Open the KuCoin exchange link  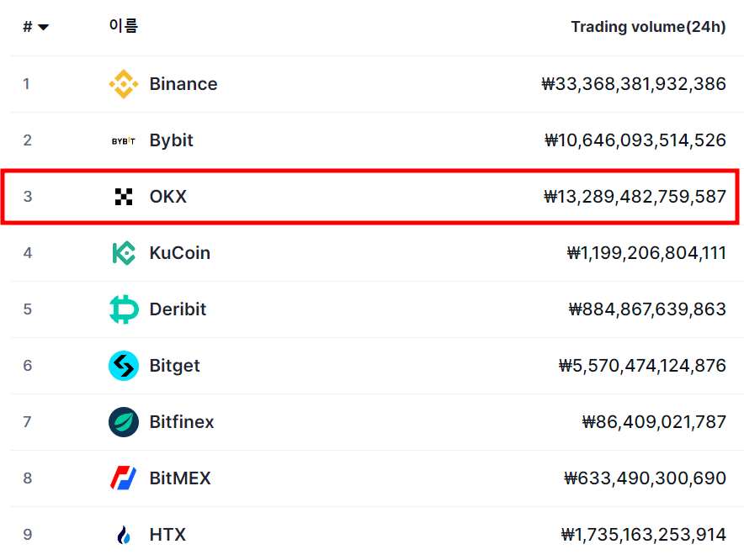(x=180, y=253)
